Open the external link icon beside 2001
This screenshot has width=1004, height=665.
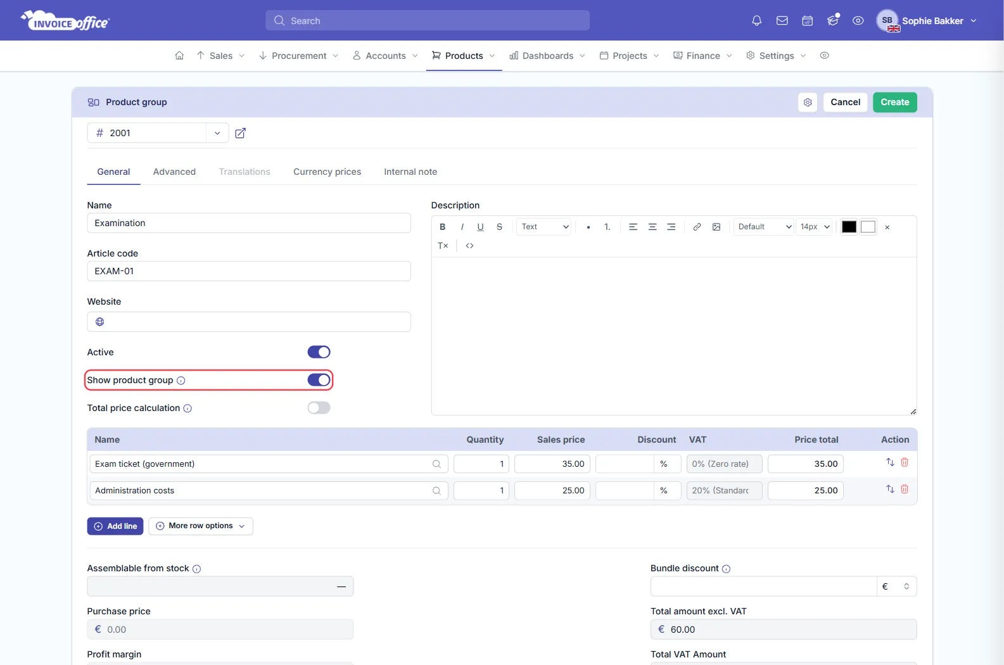240,133
